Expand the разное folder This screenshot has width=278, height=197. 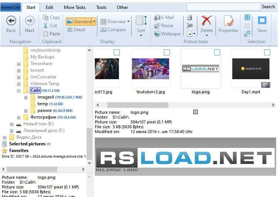click(x=26, y=111)
